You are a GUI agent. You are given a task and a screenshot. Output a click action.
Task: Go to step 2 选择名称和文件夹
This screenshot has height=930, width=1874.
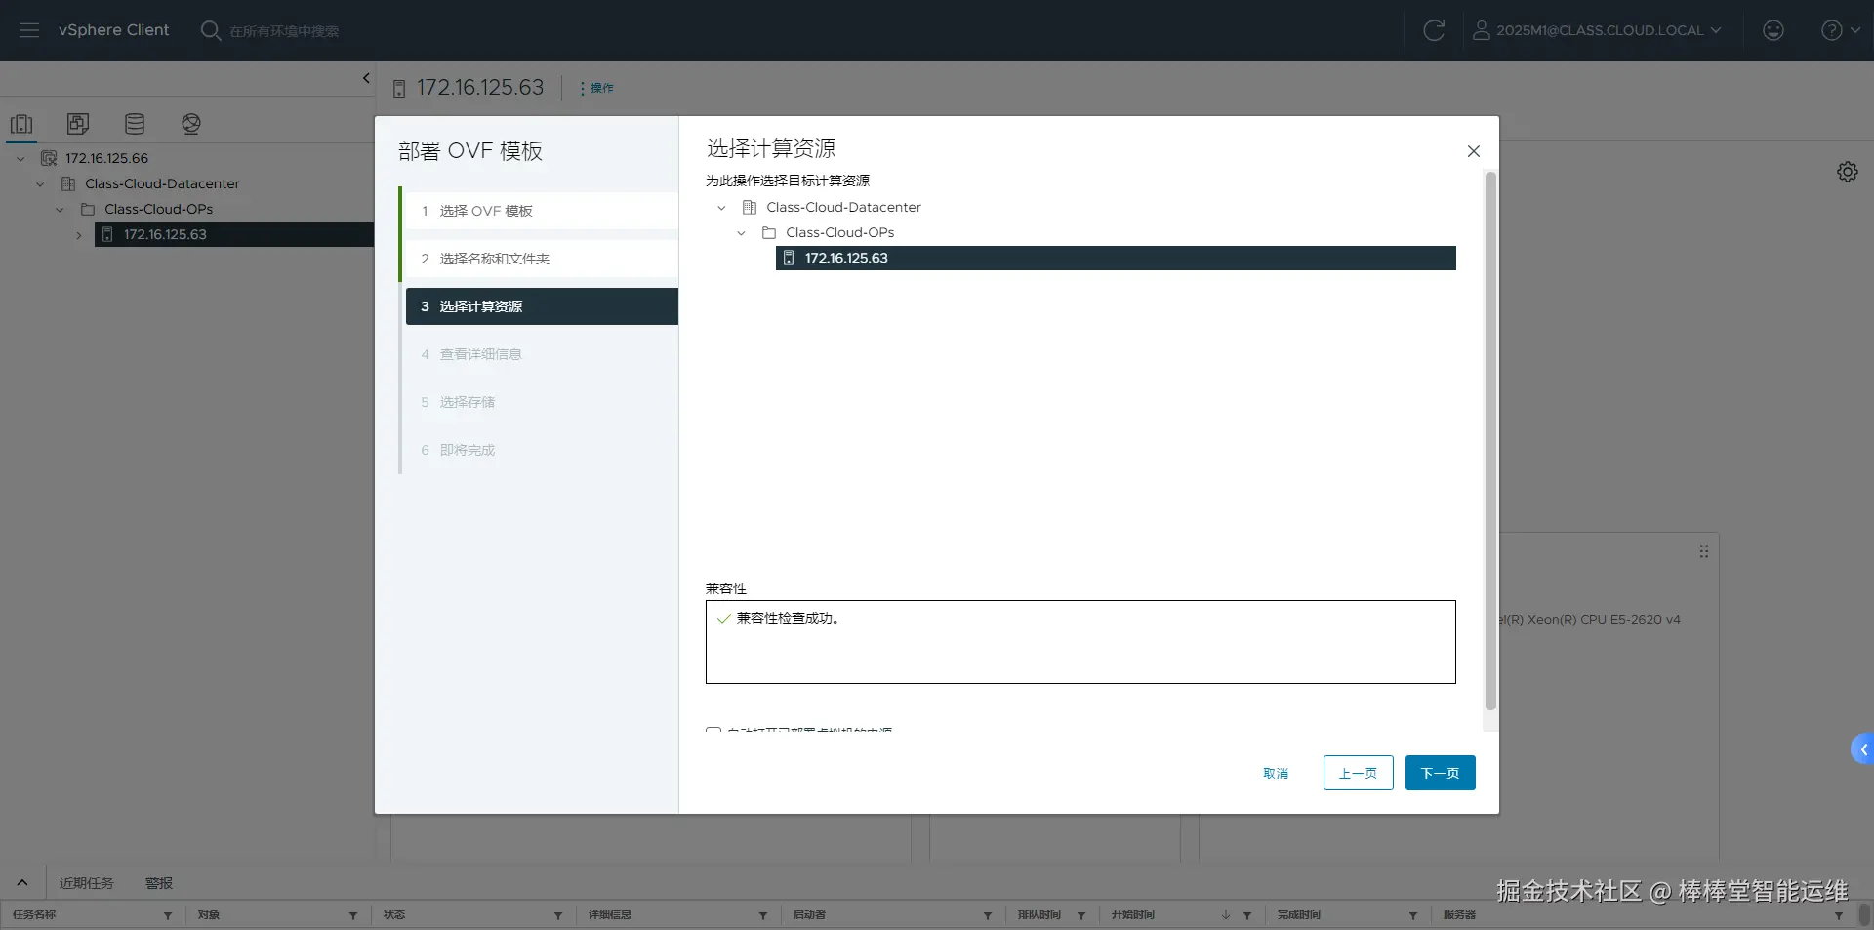542,259
